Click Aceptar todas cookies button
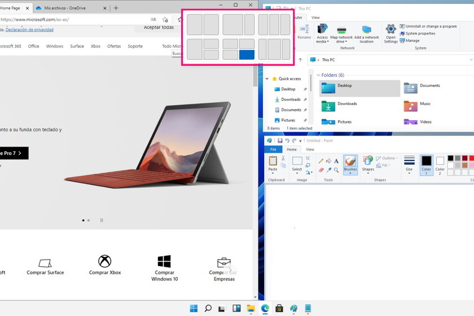 pyautogui.click(x=159, y=28)
